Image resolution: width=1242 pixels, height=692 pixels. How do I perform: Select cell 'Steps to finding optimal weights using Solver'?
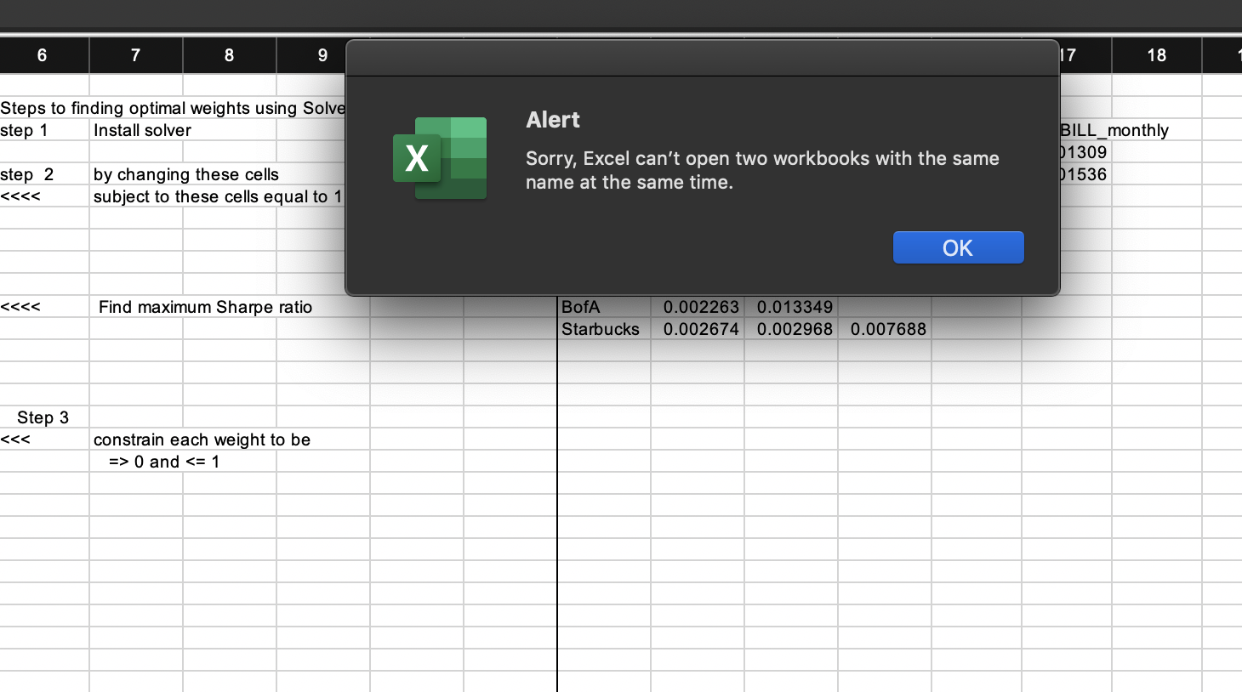(x=173, y=108)
